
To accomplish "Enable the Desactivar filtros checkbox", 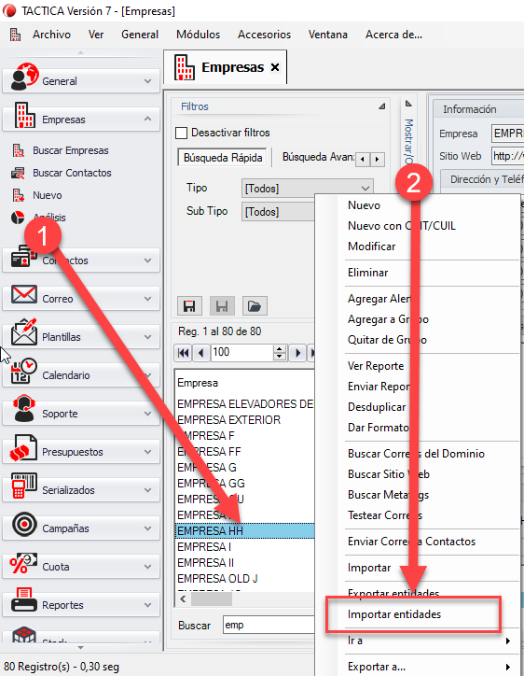I will coord(181,133).
